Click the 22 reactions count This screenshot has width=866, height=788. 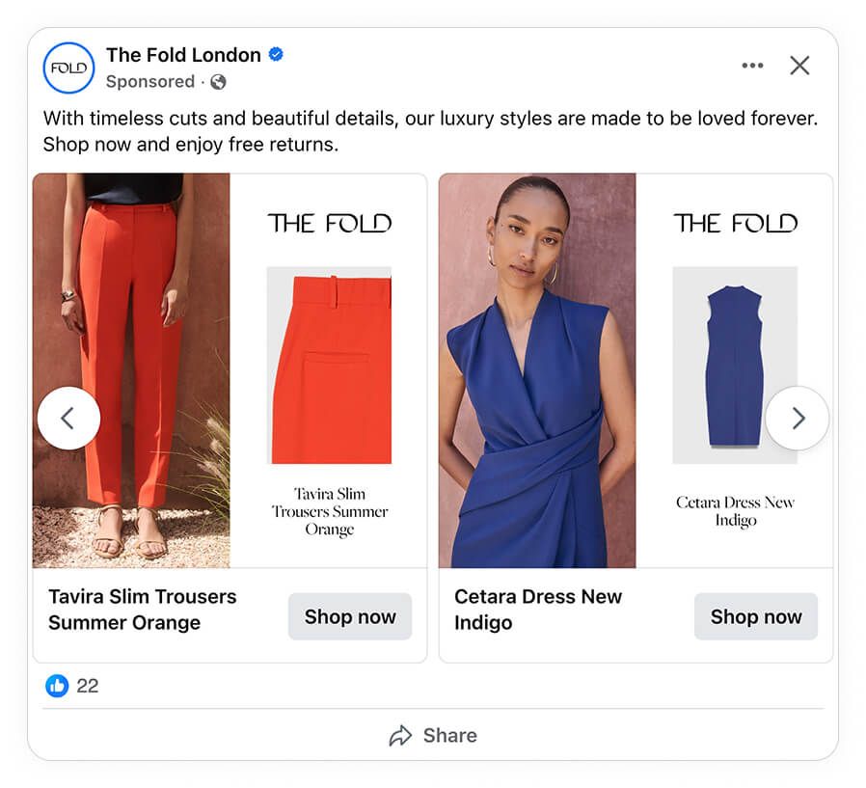pyautogui.click(x=87, y=687)
